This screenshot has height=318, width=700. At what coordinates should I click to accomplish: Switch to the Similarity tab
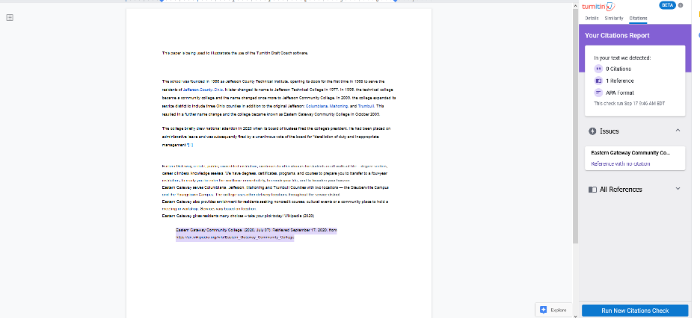tap(613, 17)
